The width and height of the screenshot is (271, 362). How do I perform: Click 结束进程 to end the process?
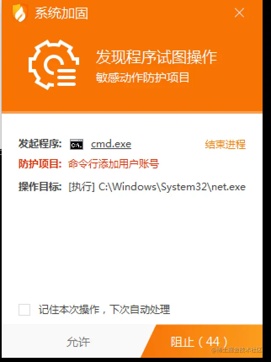[x=225, y=144]
